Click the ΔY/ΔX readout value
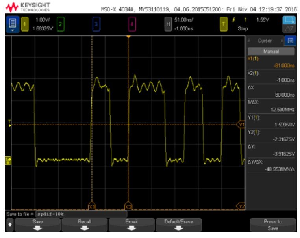This screenshot has width=300, height=238. 280,169
